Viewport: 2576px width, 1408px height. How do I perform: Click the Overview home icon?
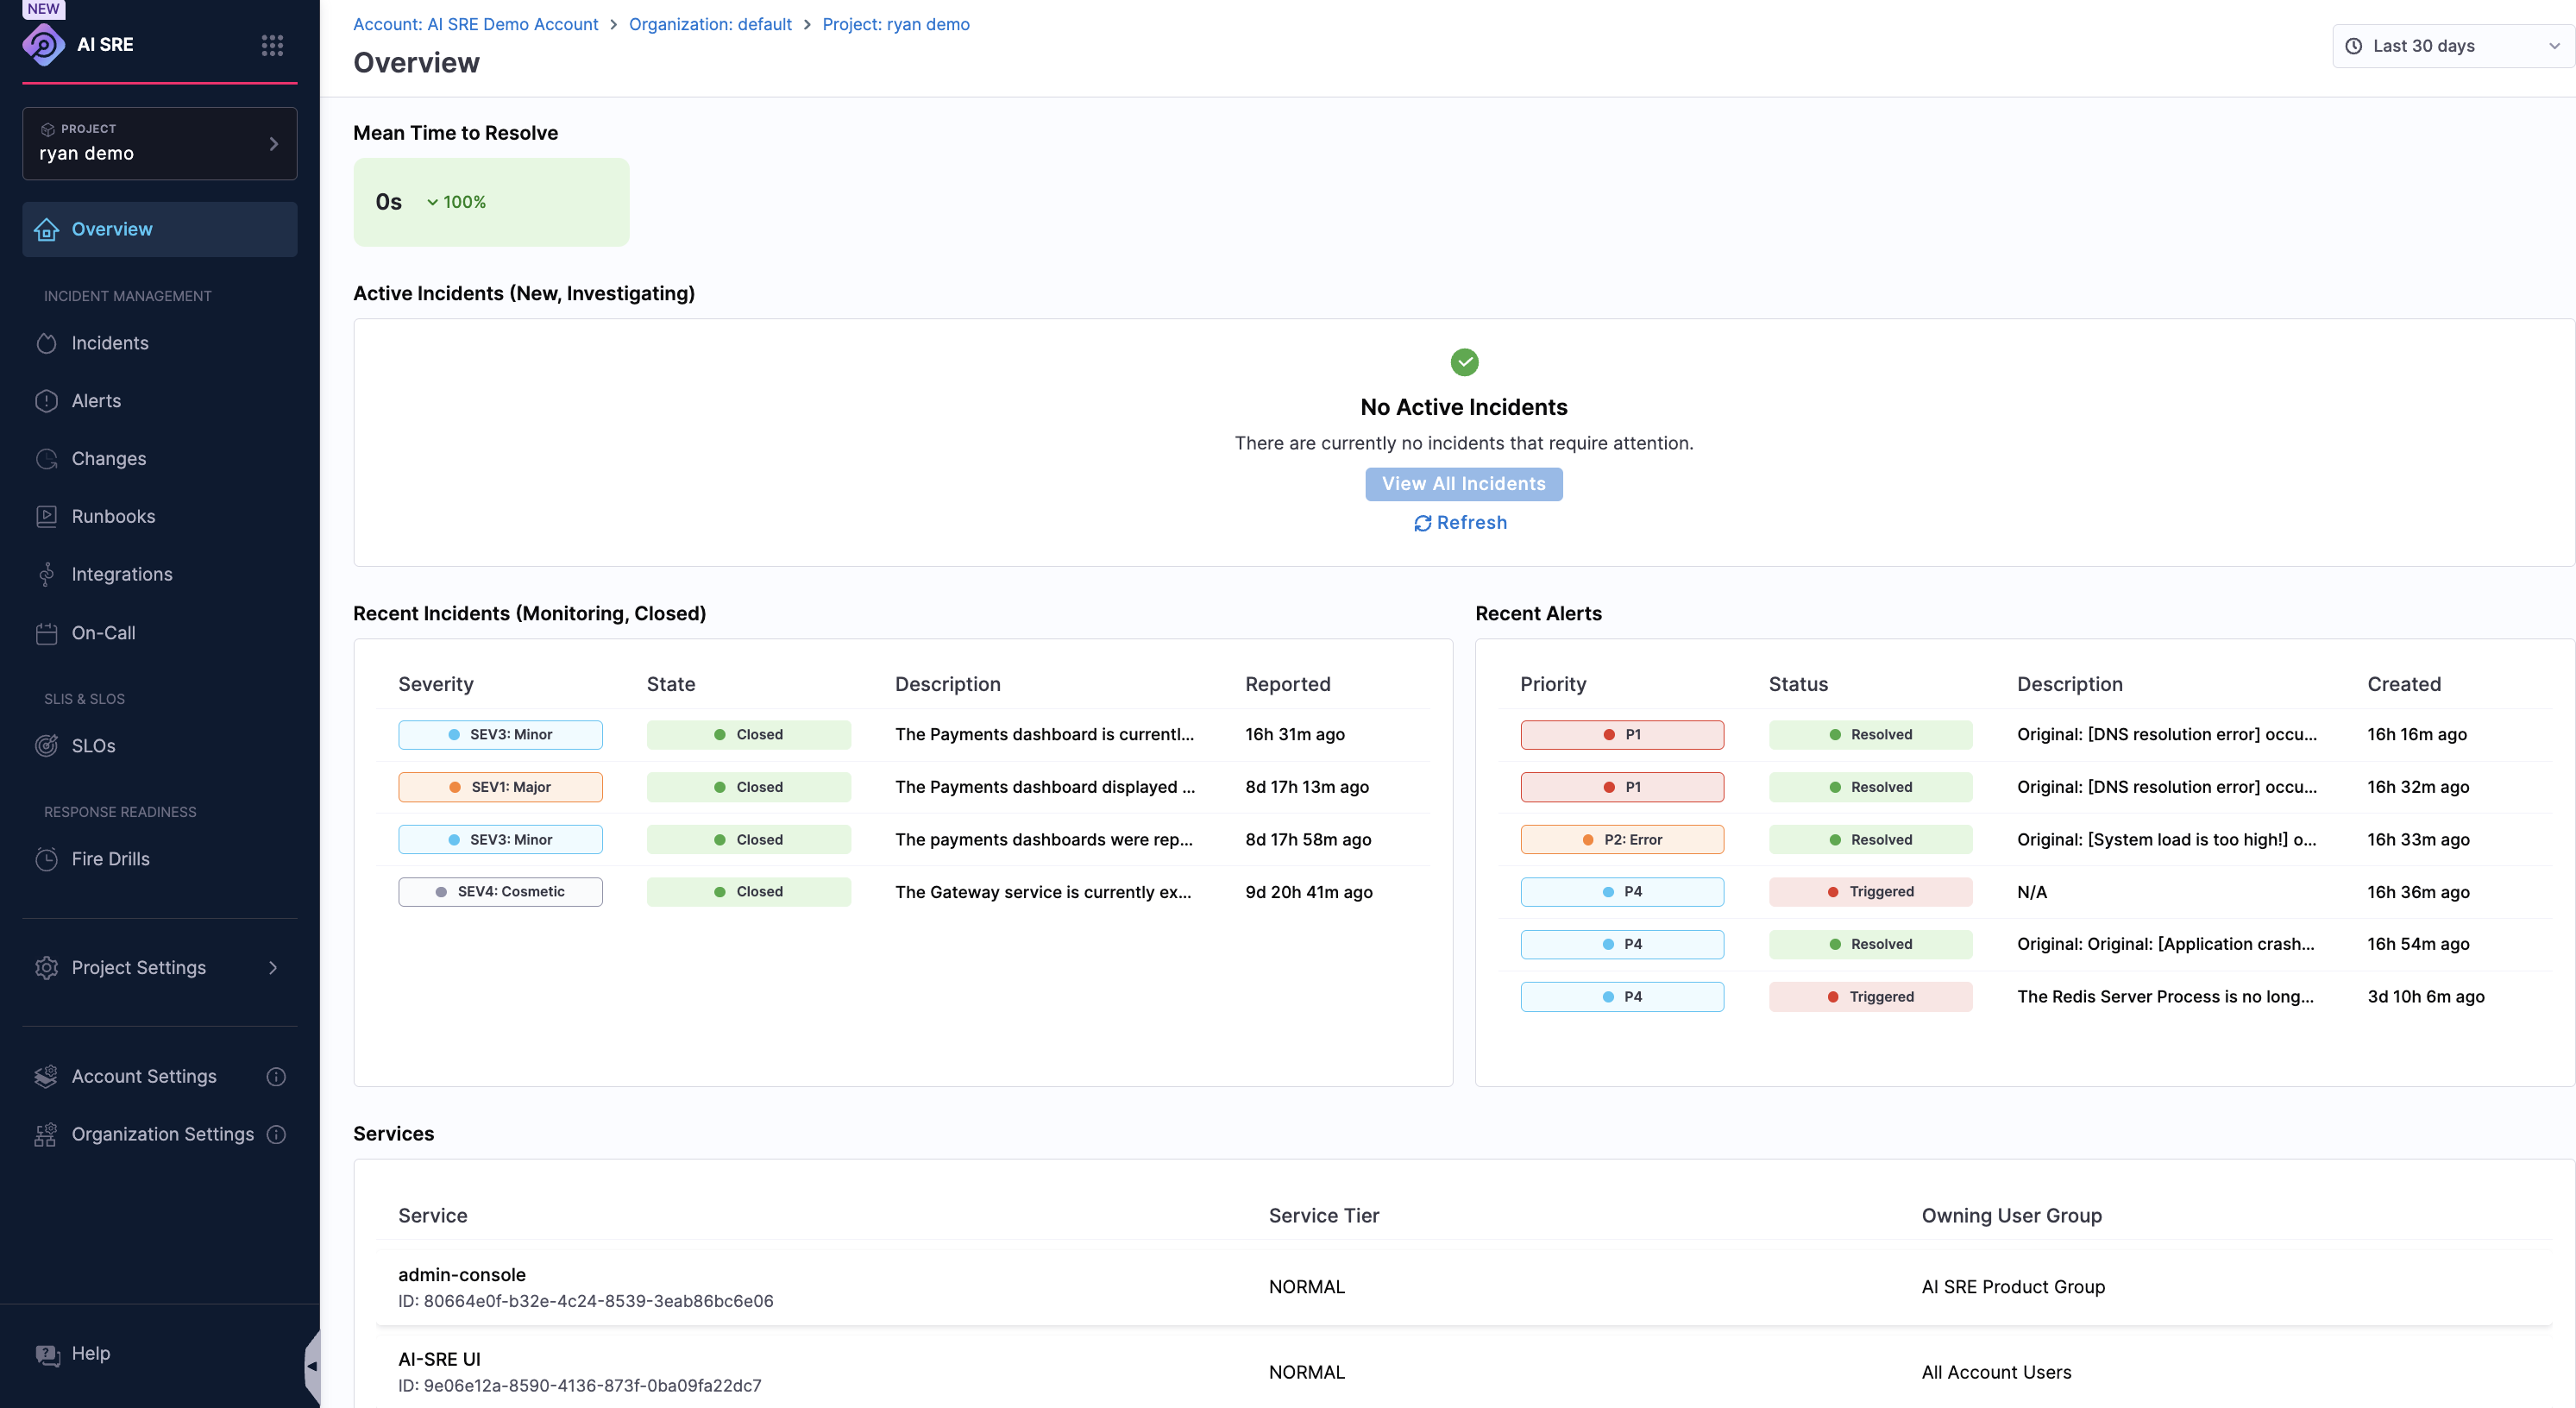point(46,229)
